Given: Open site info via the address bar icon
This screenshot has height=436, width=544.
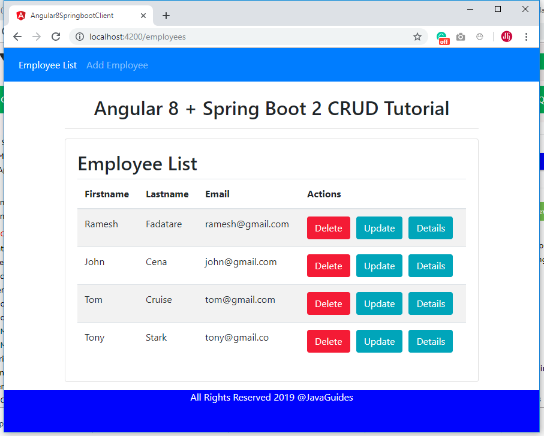Looking at the screenshot, I should (x=80, y=37).
